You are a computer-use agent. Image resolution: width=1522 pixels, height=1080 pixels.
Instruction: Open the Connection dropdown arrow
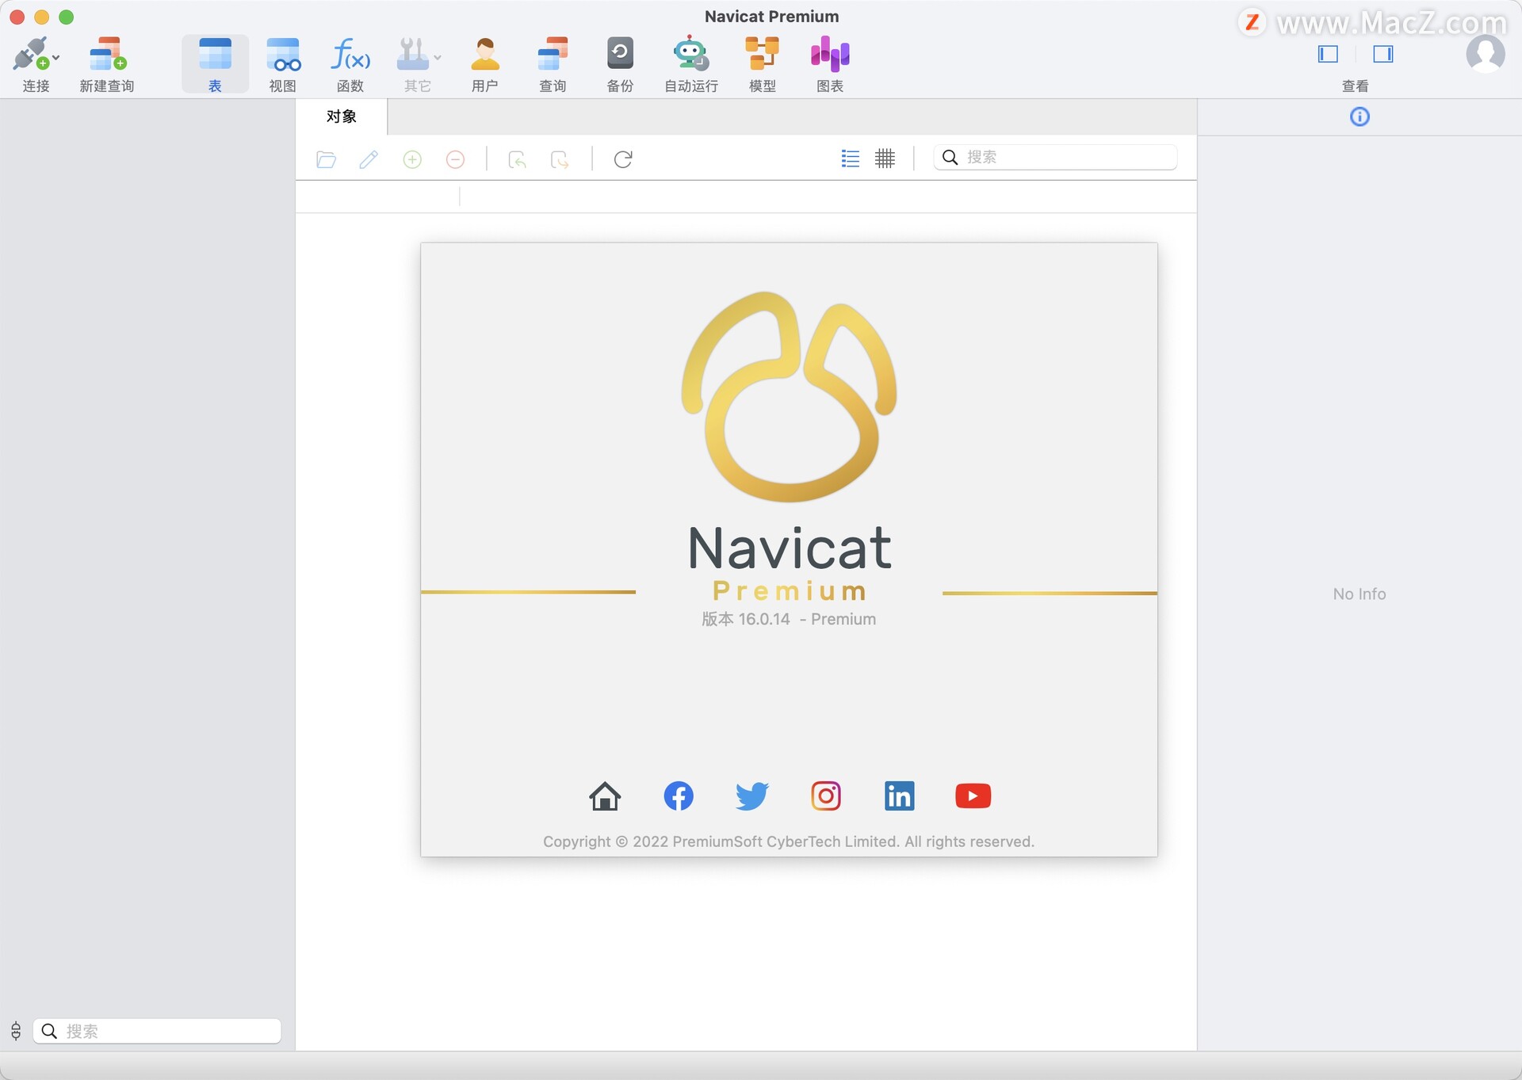pyautogui.click(x=56, y=57)
